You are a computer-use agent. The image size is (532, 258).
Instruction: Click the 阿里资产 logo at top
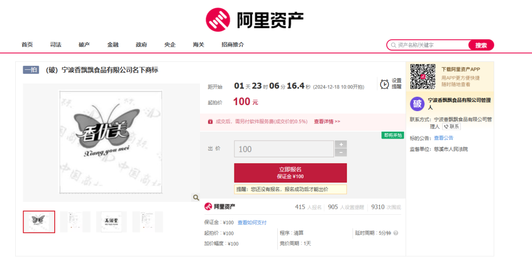pos(254,19)
